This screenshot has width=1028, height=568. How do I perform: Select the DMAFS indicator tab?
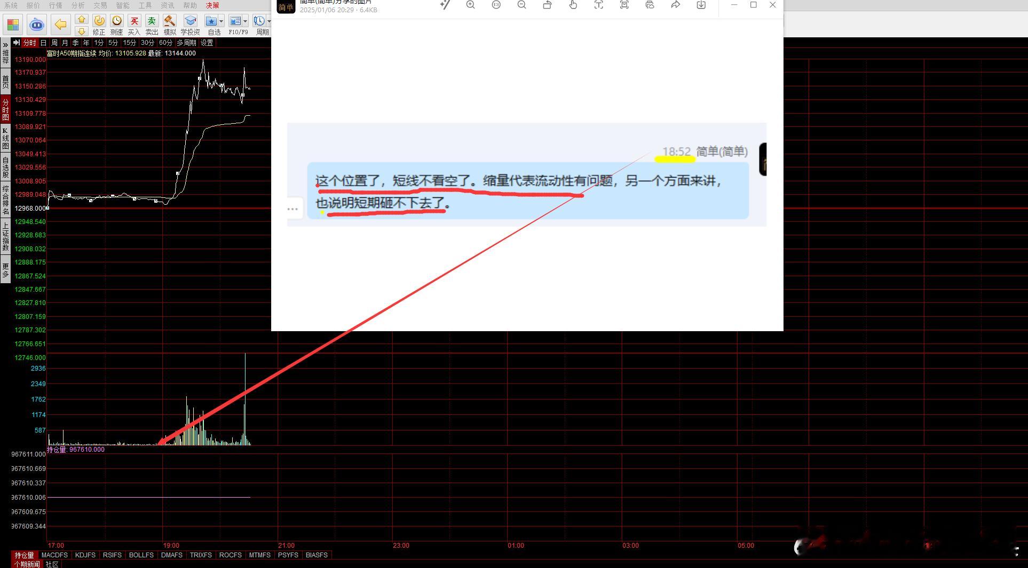[x=172, y=555]
